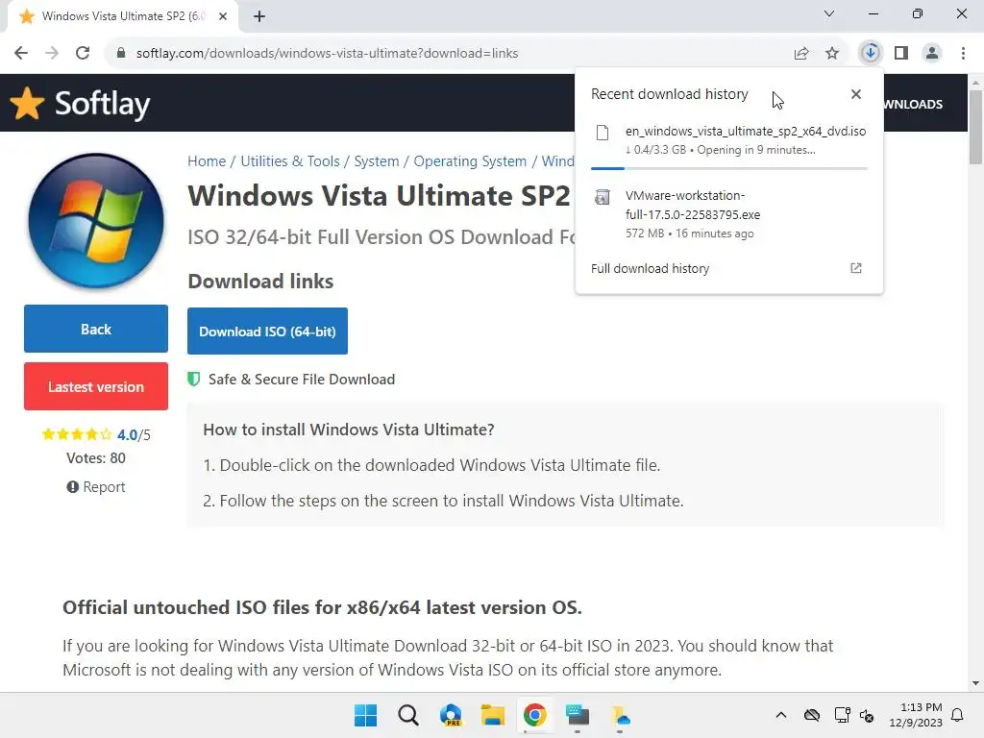The image size is (984, 738).
Task: Click the Votes: 80 text
Action: point(96,458)
